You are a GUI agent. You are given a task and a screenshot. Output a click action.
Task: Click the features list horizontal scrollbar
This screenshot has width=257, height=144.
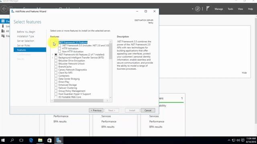pyautogui.click(x=79, y=100)
